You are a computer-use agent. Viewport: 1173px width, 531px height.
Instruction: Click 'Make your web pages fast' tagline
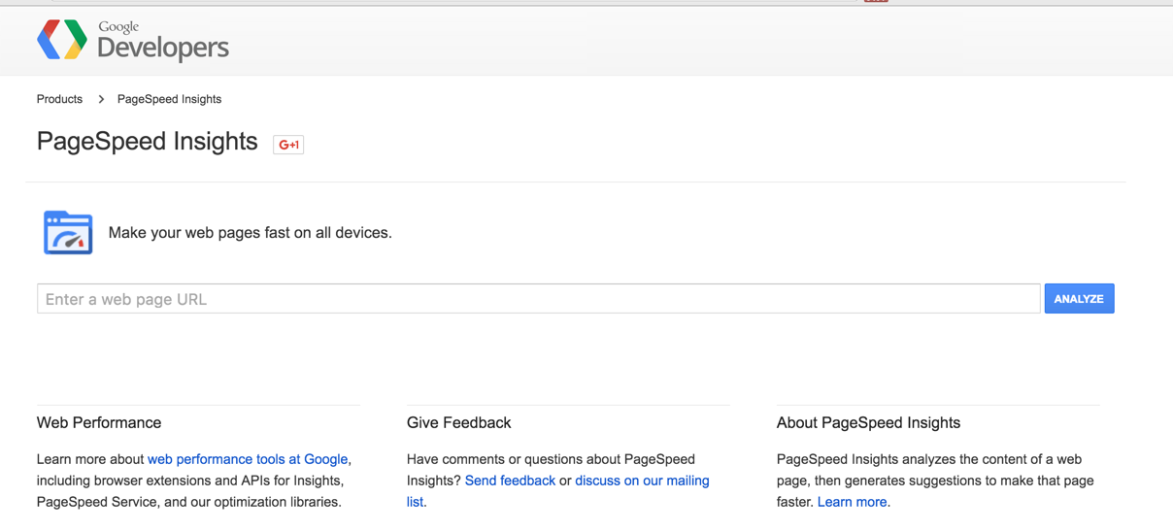(250, 233)
